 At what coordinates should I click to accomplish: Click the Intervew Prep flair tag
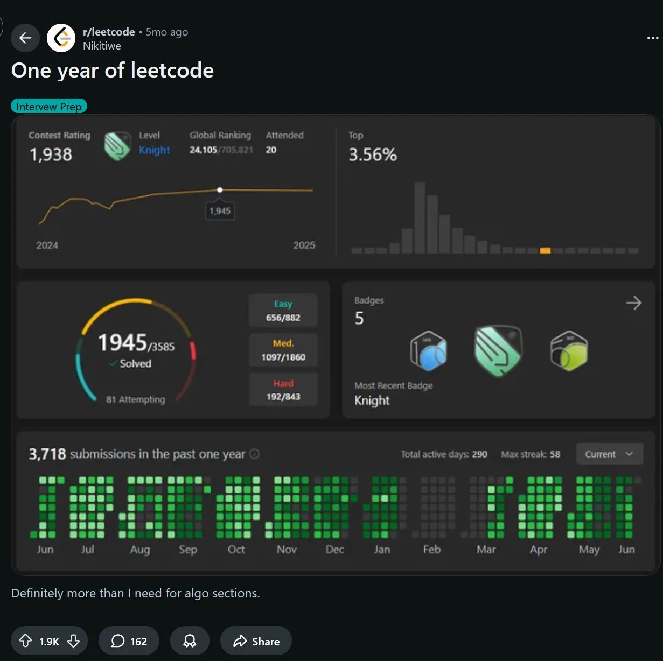[49, 107]
